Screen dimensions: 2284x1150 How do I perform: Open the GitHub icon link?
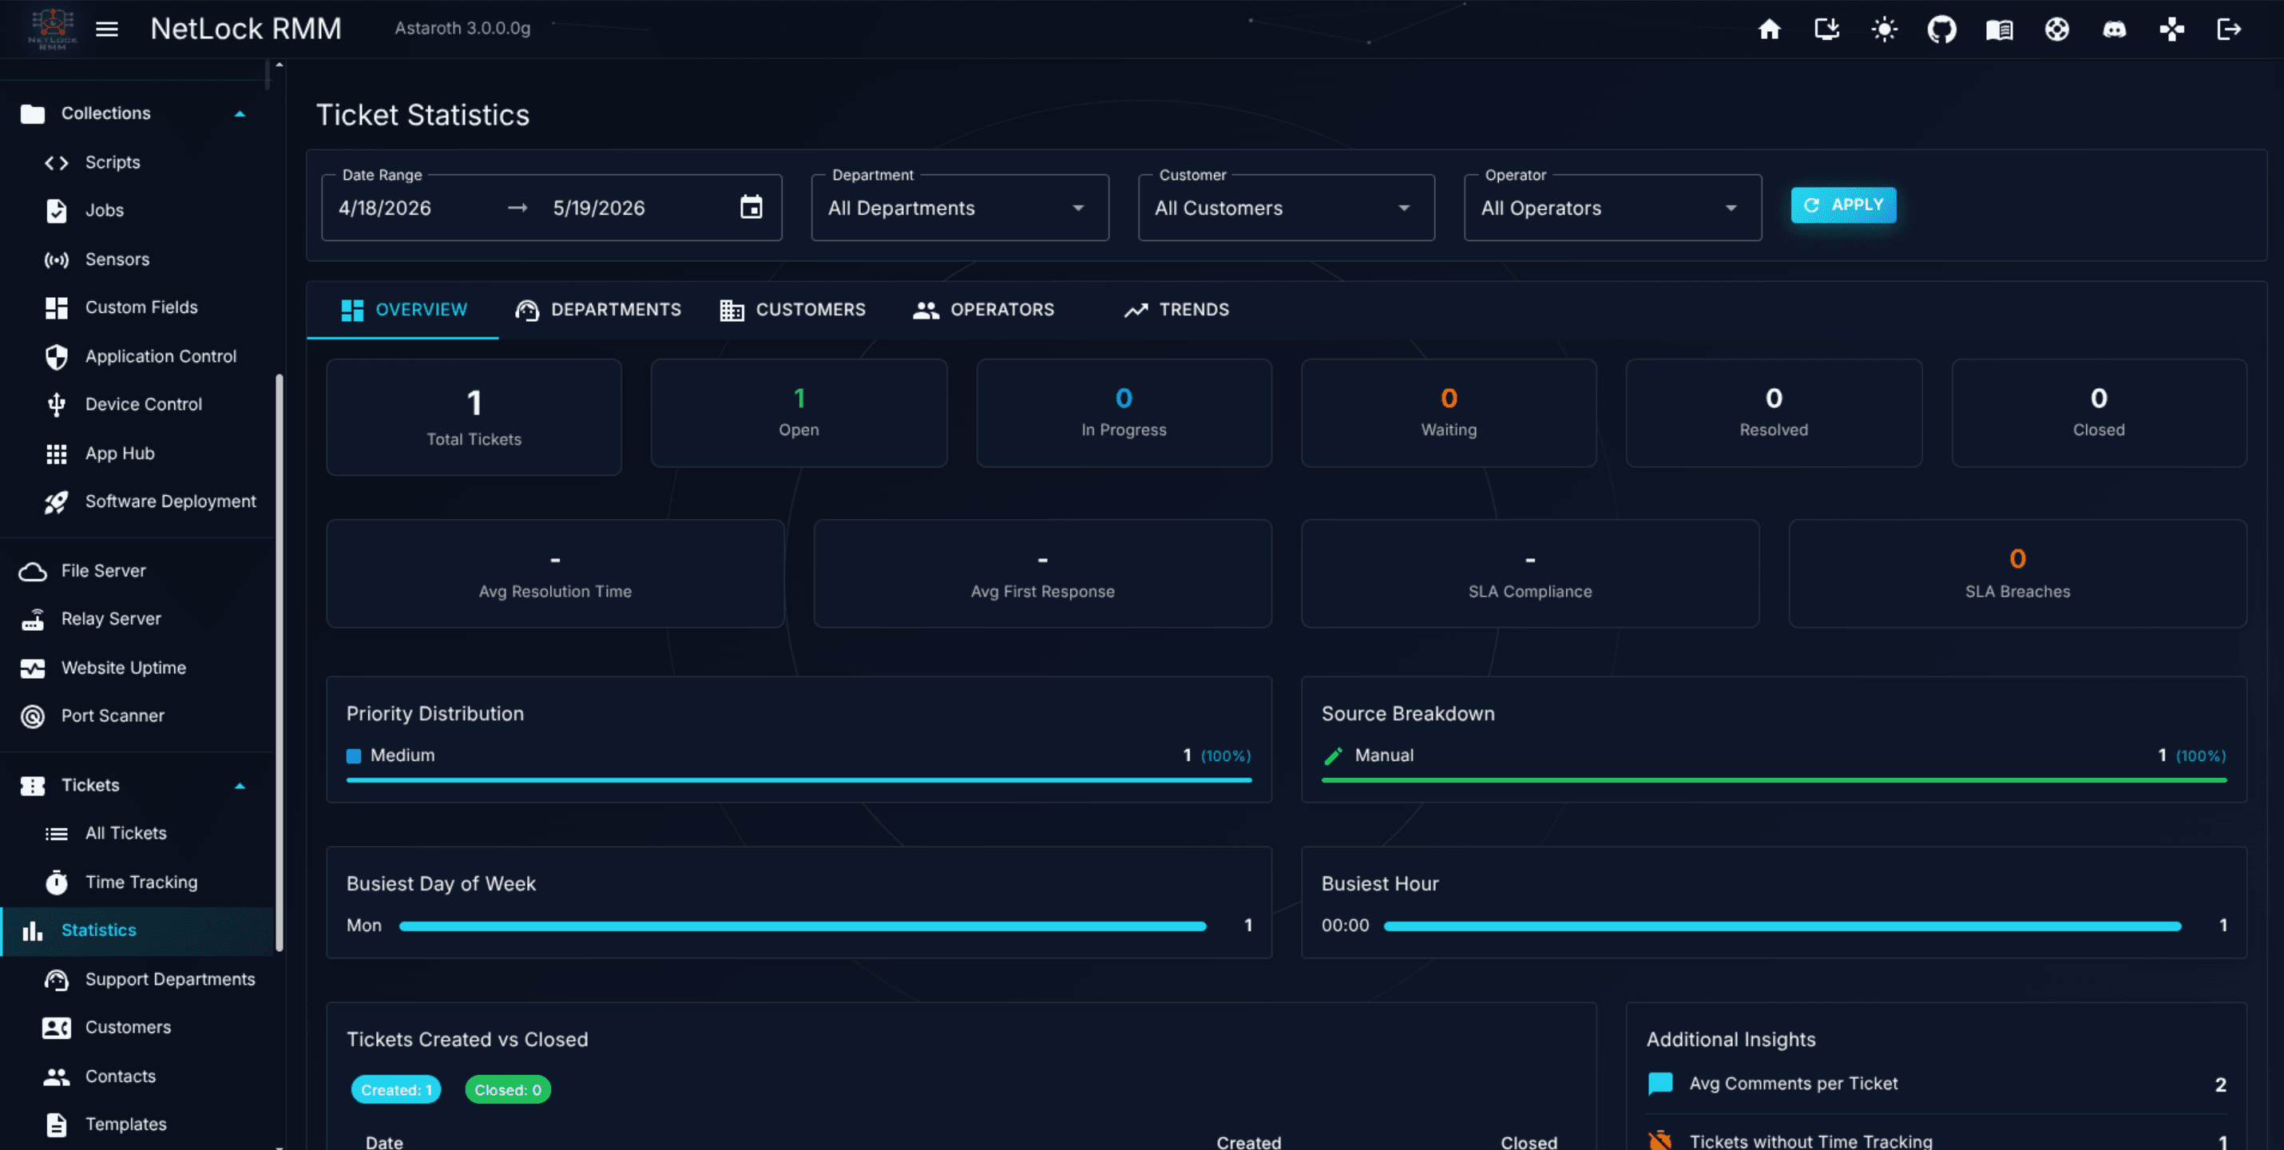(1941, 30)
